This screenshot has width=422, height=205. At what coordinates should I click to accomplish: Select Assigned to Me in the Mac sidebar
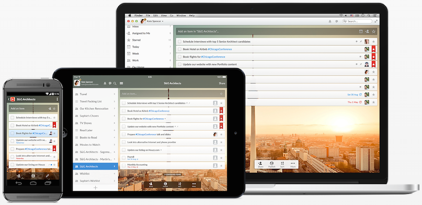pyautogui.click(x=149, y=33)
